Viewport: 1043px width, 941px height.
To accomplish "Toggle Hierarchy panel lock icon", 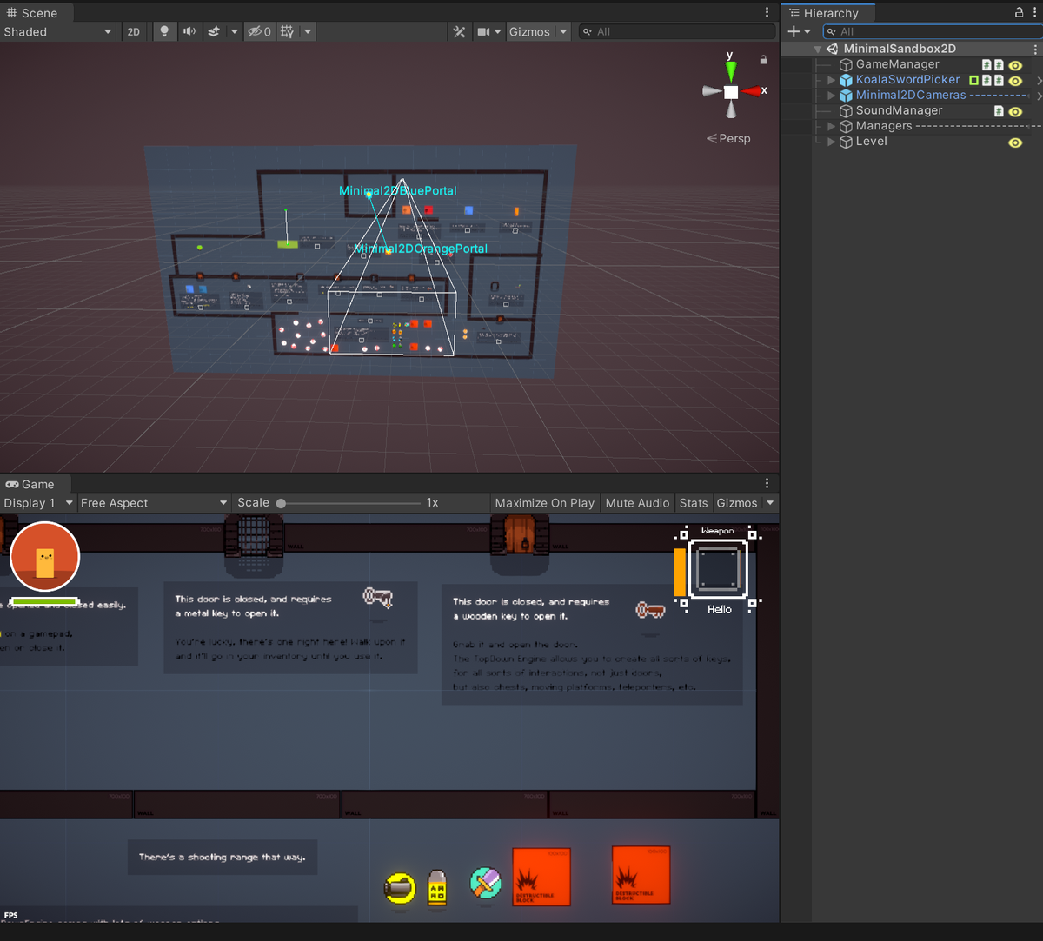I will 1020,13.
